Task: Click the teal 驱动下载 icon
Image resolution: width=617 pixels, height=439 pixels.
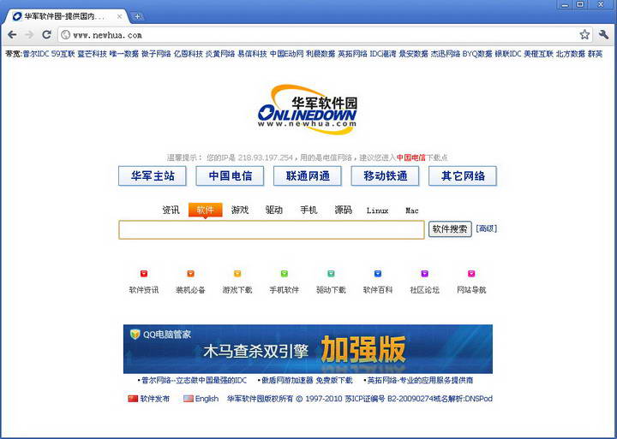Action: tap(331, 274)
